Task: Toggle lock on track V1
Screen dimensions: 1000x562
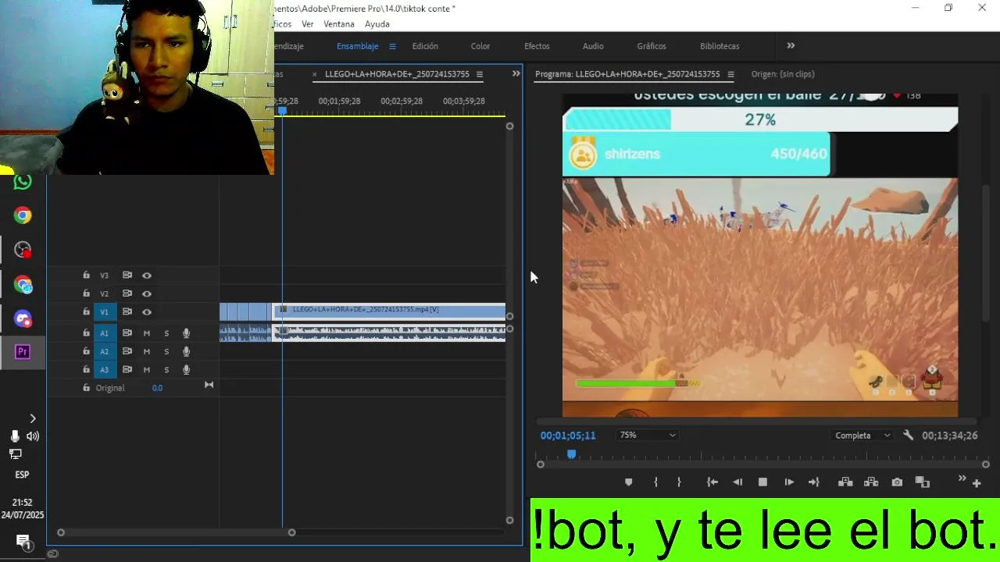Action: 86,311
